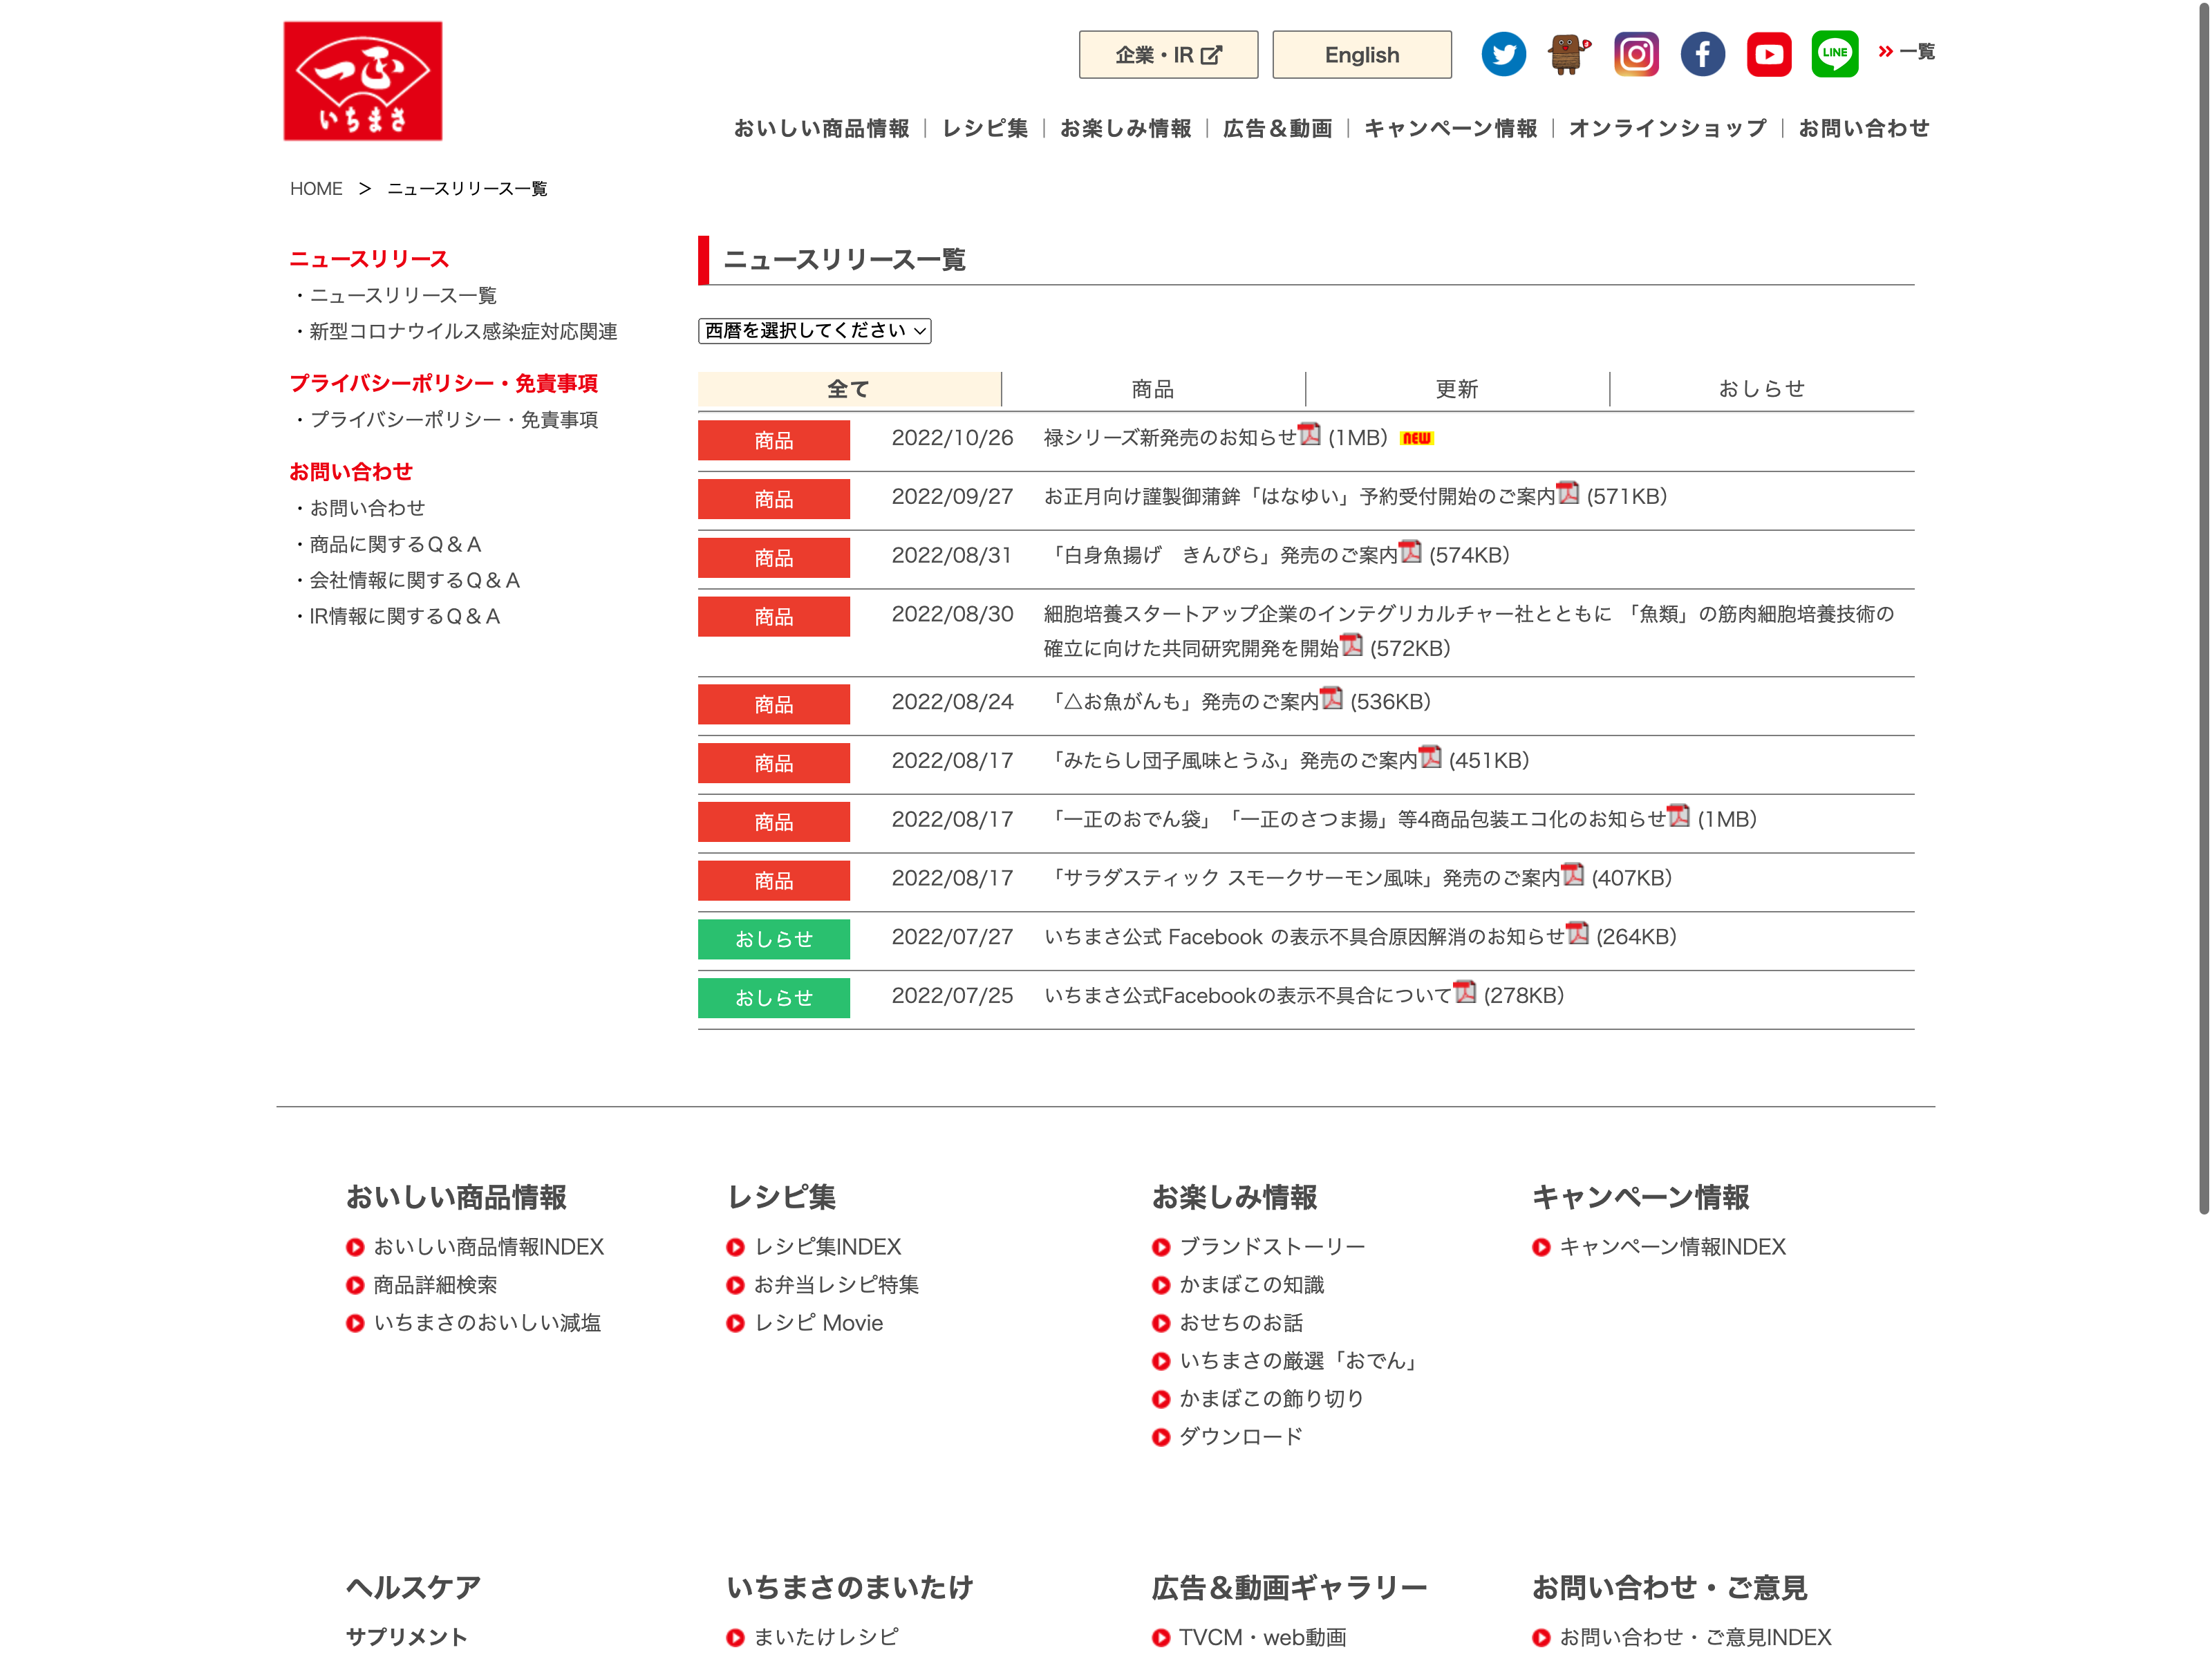This screenshot has height=1659, width=2212.
Task: Switch to the おしらせ tab
Action: tap(1762, 389)
